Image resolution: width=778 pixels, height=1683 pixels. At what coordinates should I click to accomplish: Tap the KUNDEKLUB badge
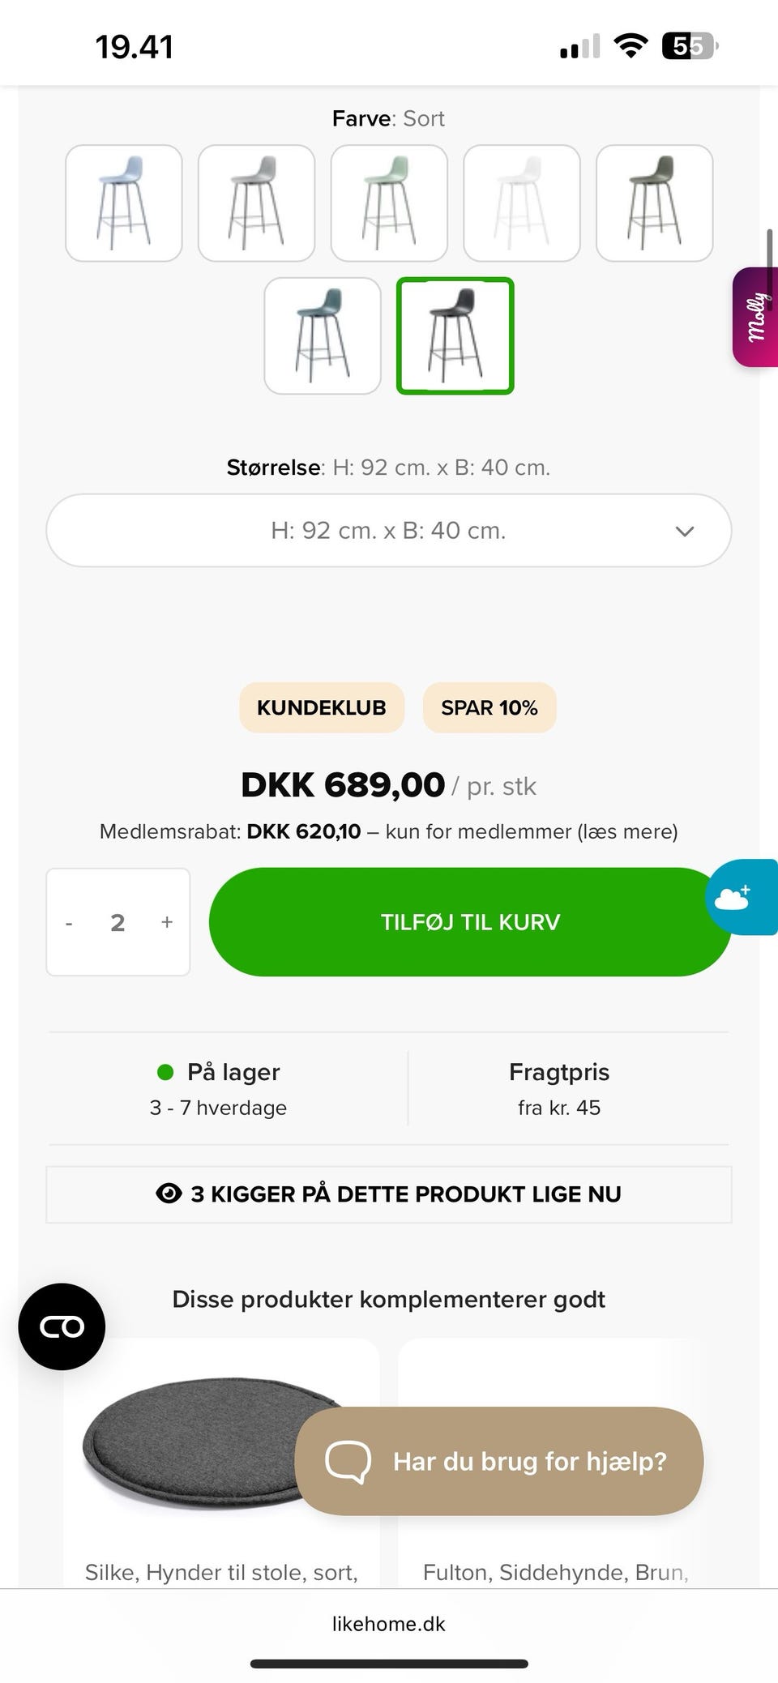click(x=322, y=707)
